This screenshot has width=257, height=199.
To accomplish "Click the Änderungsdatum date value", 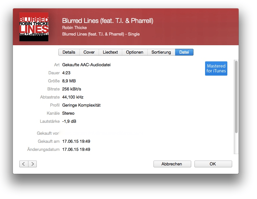I will pos(76,149).
